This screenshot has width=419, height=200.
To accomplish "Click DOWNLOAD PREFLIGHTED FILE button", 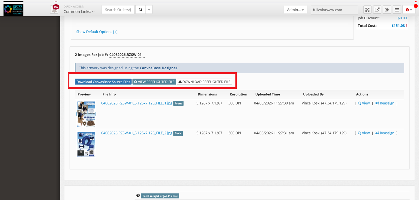I will click(204, 82).
